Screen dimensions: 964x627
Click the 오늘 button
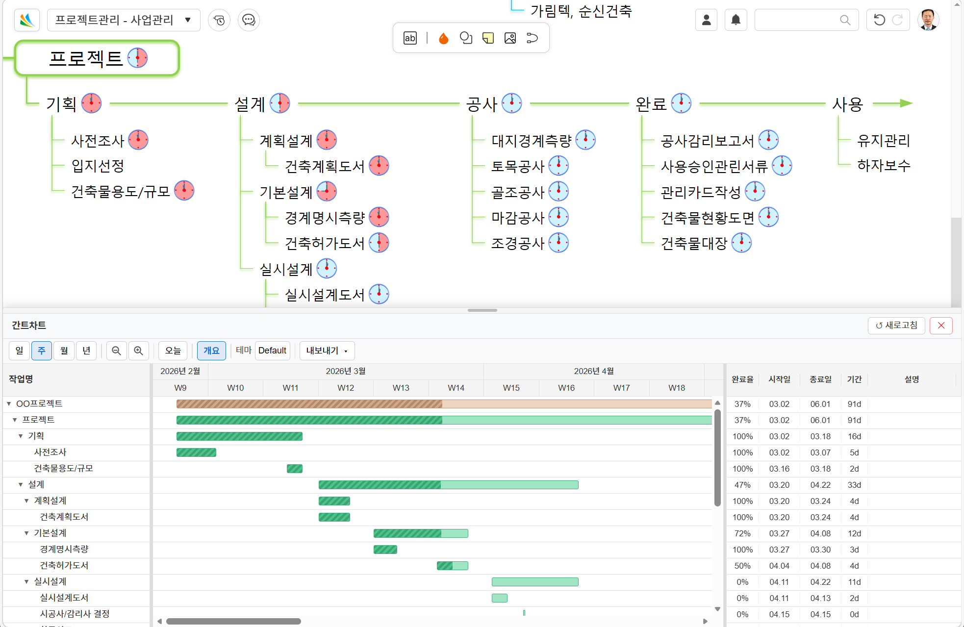pyautogui.click(x=172, y=351)
